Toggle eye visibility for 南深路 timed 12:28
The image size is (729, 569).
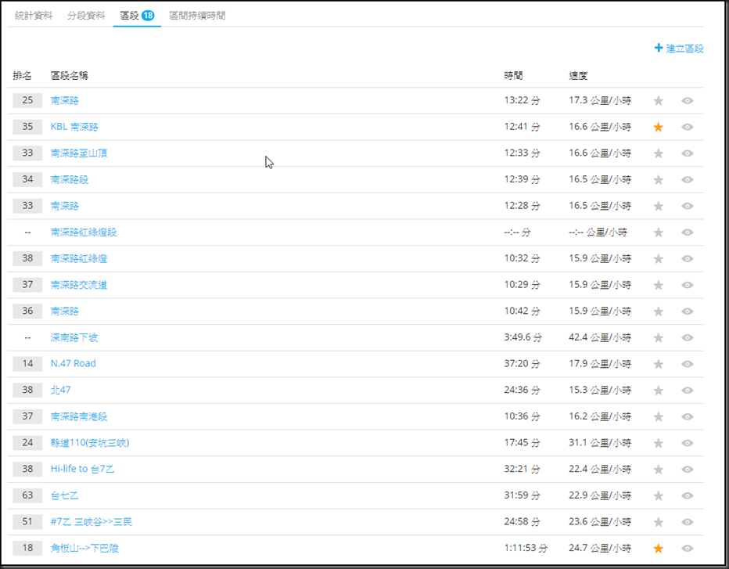(x=688, y=206)
